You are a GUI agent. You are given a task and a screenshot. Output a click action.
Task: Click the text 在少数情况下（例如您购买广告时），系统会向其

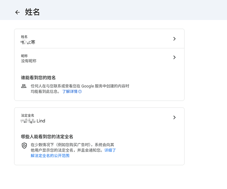click(73, 145)
